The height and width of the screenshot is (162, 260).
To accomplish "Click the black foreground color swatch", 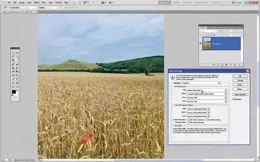I will pyautogui.click(x=14, y=92).
